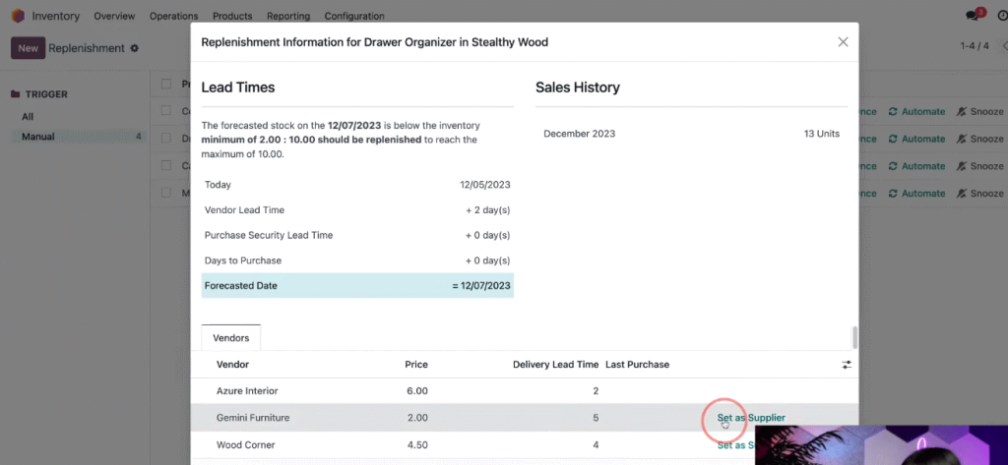Click the dialog vertical scrollbar
The image size is (1008, 465).
tap(854, 337)
